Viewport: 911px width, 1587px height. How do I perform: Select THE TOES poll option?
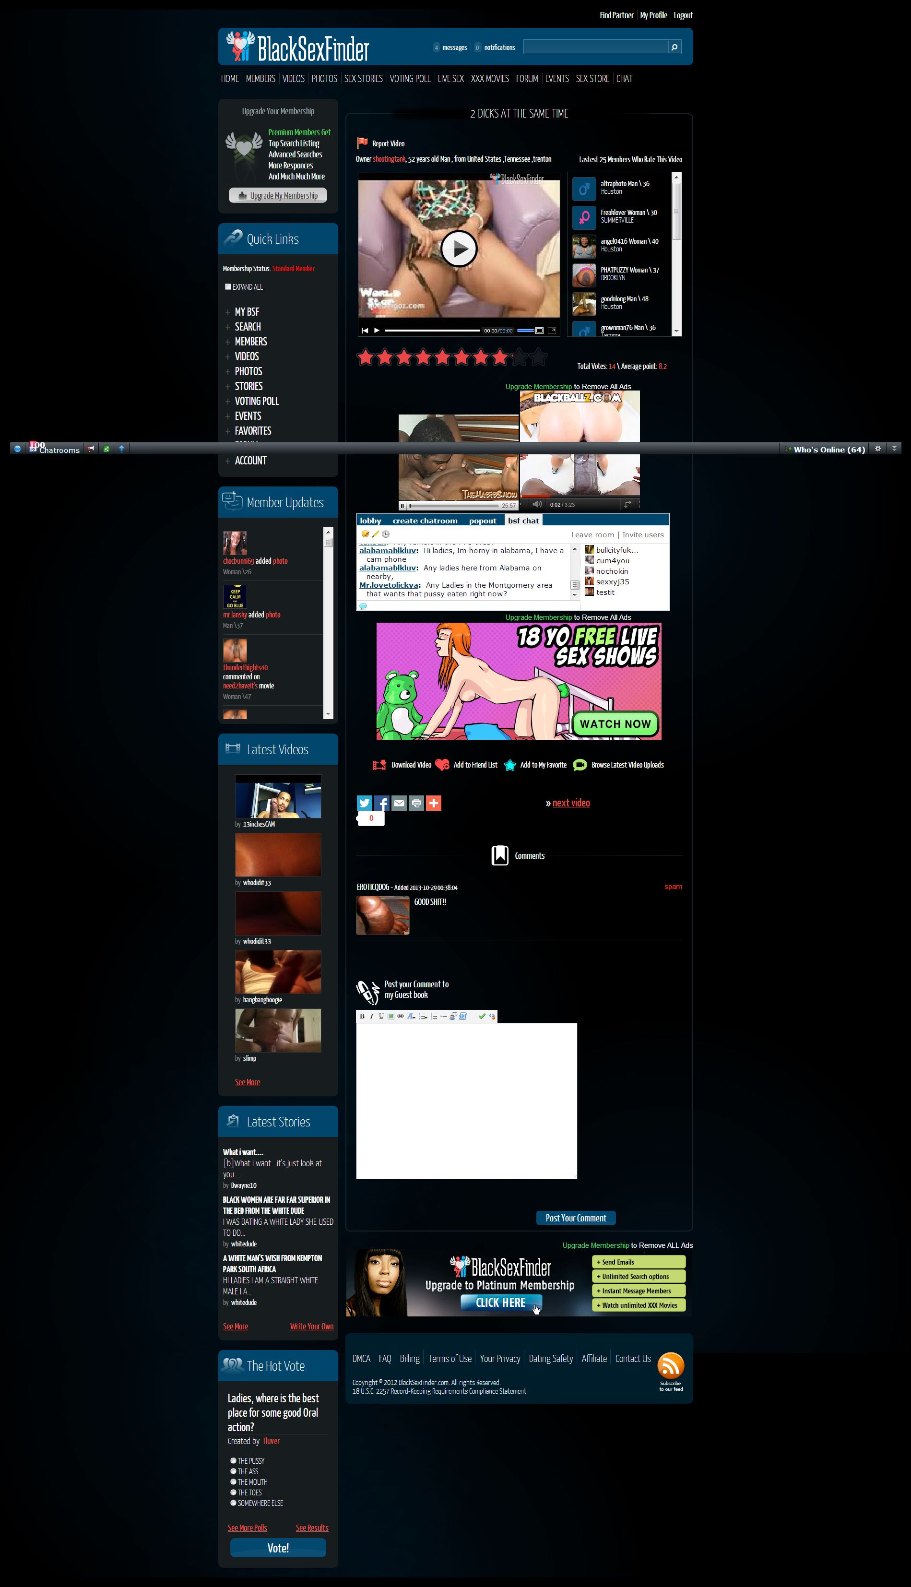pyautogui.click(x=233, y=1492)
